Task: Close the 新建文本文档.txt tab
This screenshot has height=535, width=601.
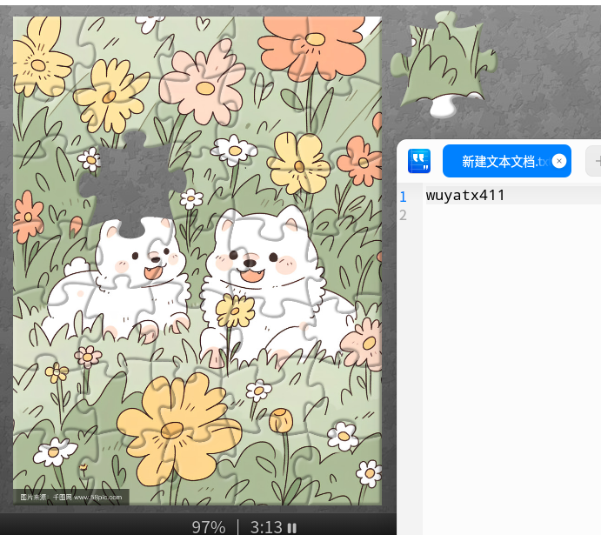Action: coord(559,161)
